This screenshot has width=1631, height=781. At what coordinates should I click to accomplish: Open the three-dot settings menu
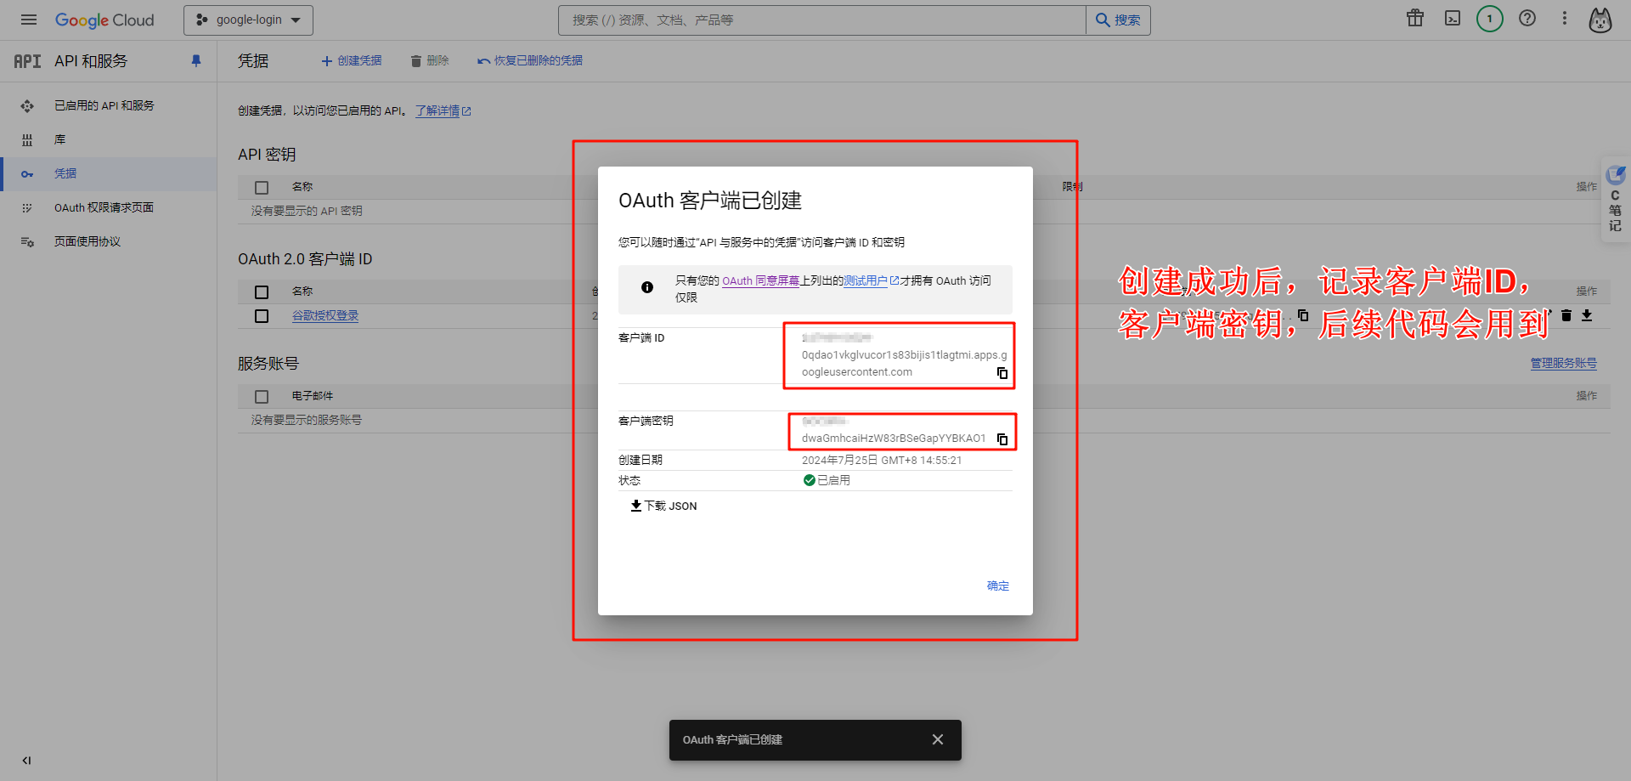point(1565,19)
